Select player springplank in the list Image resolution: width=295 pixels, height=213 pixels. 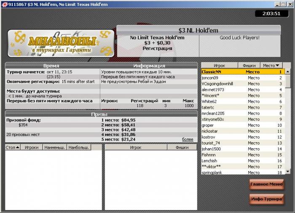point(243,172)
